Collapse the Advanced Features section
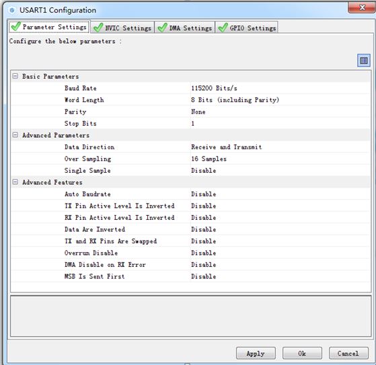This screenshot has width=376, height=365. (x=15, y=182)
